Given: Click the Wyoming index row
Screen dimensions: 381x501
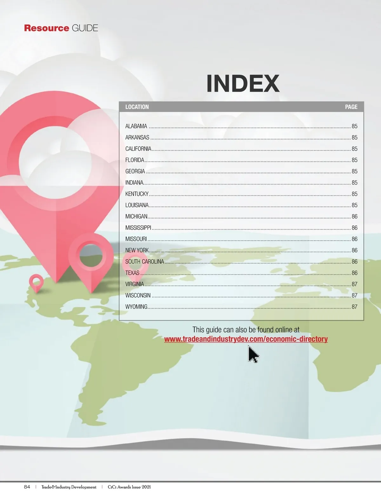Looking at the screenshot, I should pyautogui.click(x=136, y=307).
